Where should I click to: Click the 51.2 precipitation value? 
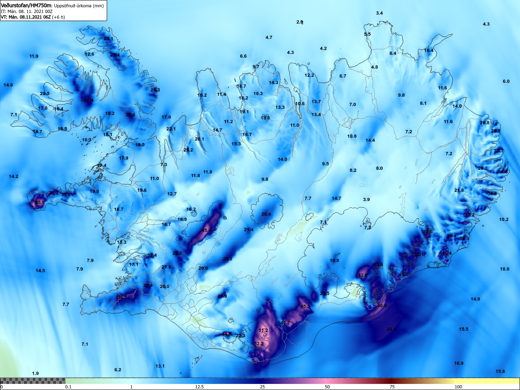(263, 330)
